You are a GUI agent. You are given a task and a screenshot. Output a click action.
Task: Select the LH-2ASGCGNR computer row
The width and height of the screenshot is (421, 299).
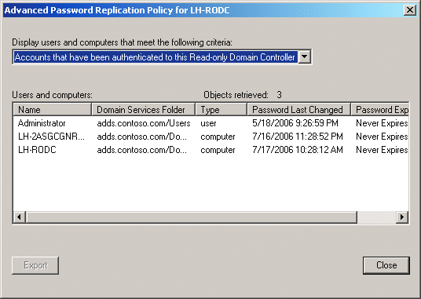[x=210, y=137]
